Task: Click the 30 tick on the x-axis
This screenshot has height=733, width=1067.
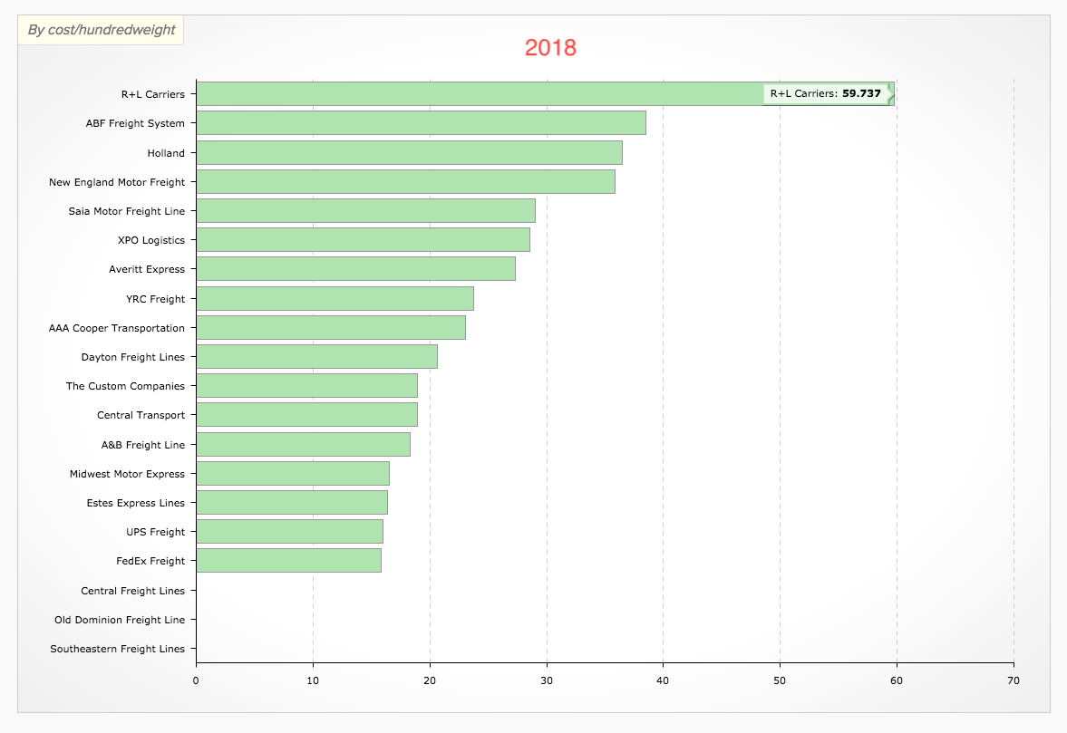Action: (x=547, y=680)
